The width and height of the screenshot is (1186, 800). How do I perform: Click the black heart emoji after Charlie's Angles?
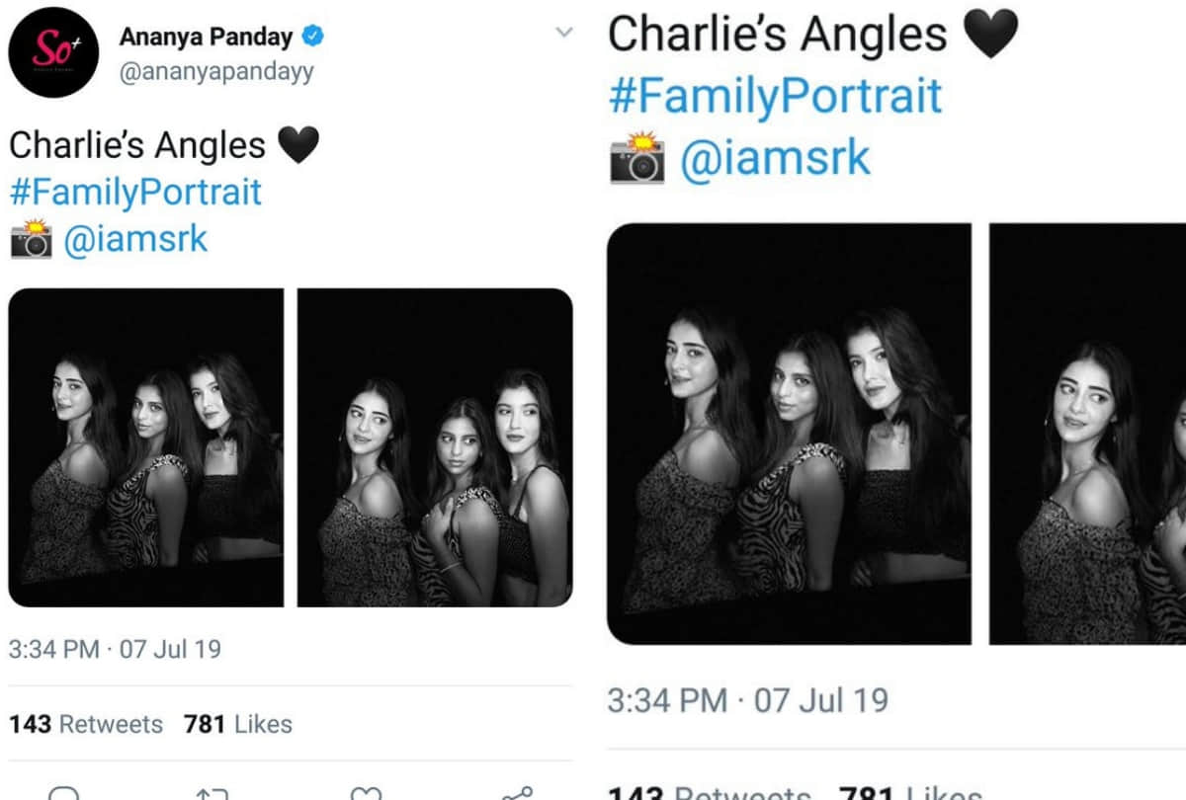300,142
